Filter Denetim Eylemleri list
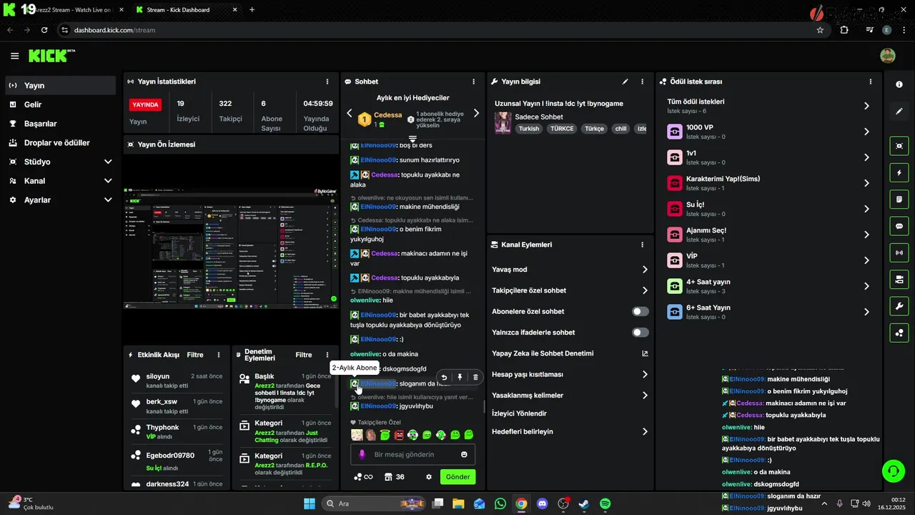The width and height of the screenshot is (915, 515). (304, 355)
